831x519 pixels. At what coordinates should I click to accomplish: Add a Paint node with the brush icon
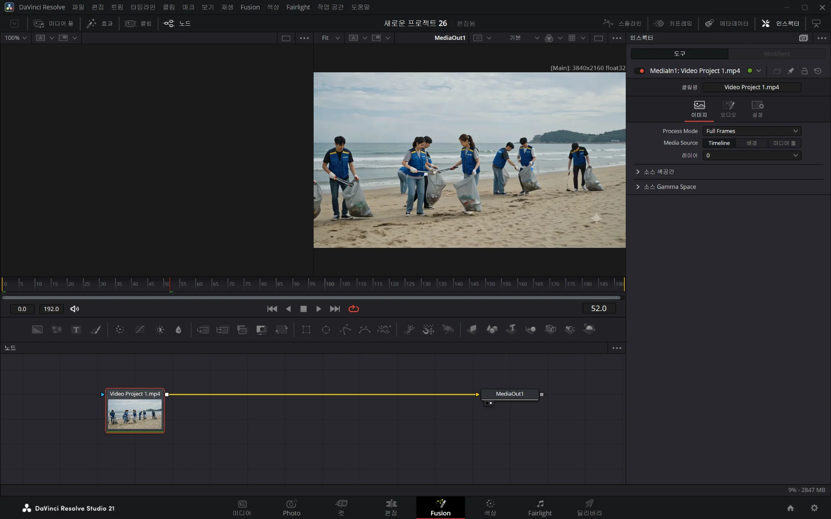coord(96,330)
